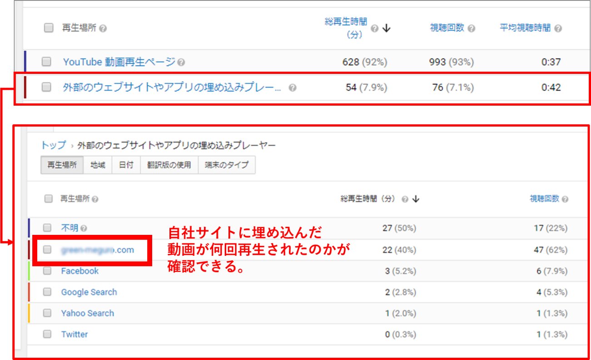The width and height of the screenshot is (591, 360).
Task: Click the yellow color bar beside Yahoo Search
Action: pyautogui.click(x=29, y=313)
